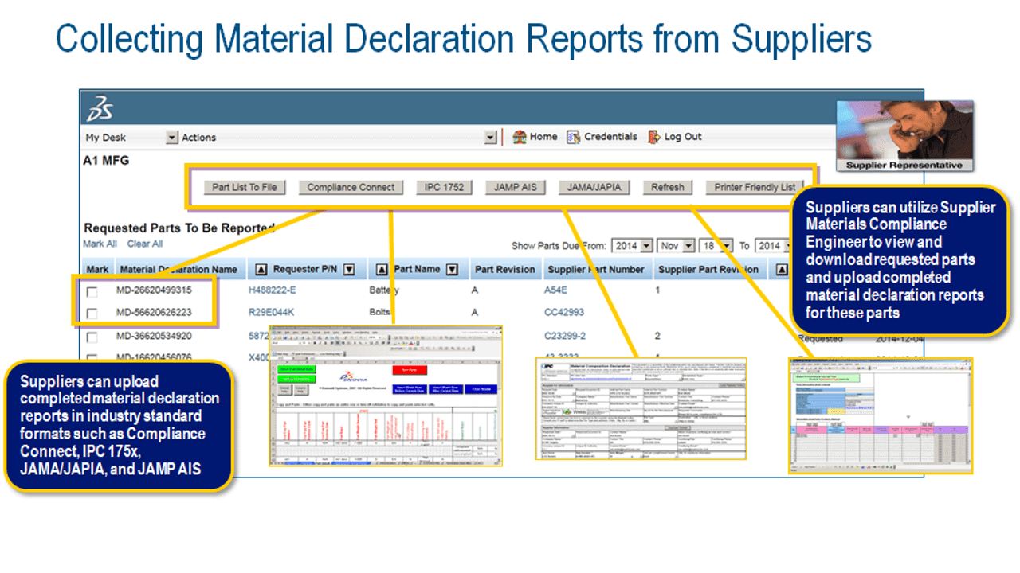Mark the MD-26620499315 checkbox
Screen dimensions: 1020x573
[x=92, y=291]
